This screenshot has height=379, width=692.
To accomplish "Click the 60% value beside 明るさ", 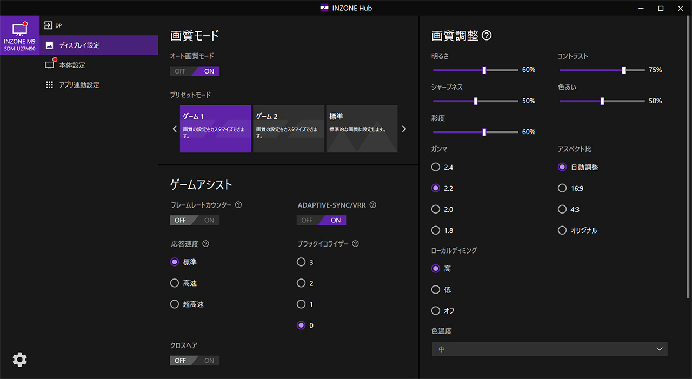I will coord(529,70).
